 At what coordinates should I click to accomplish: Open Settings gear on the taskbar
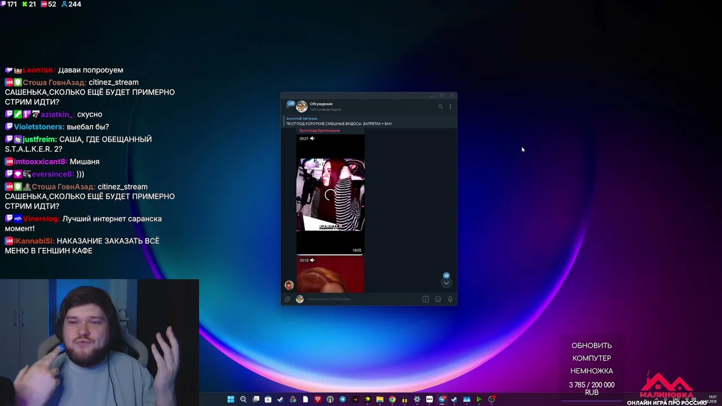pos(417,399)
